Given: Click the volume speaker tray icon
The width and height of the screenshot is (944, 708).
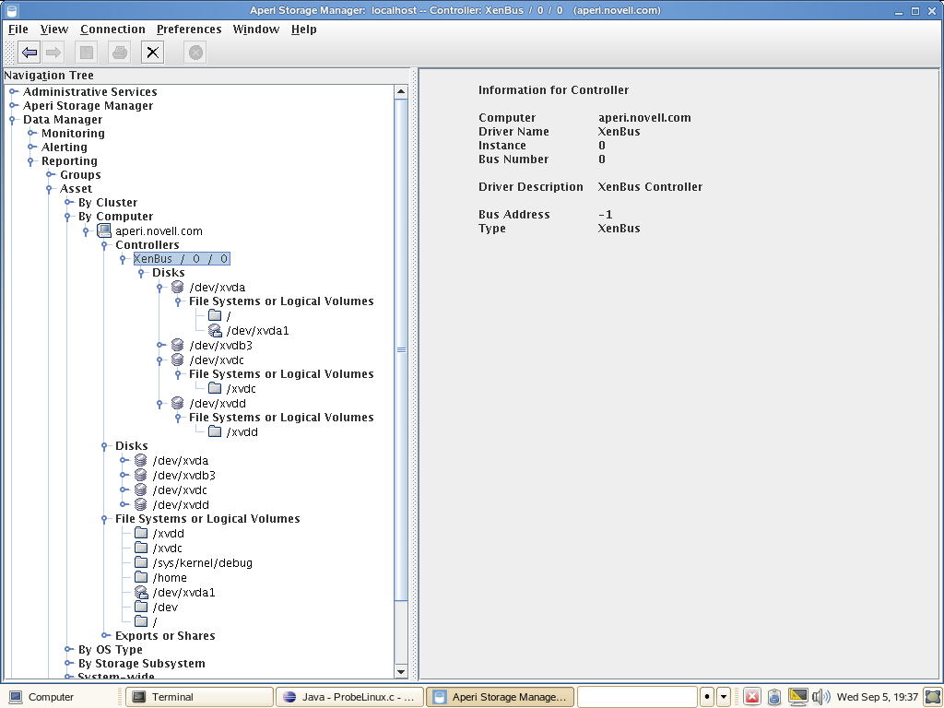Looking at the screenshot, I should (820, 697).
